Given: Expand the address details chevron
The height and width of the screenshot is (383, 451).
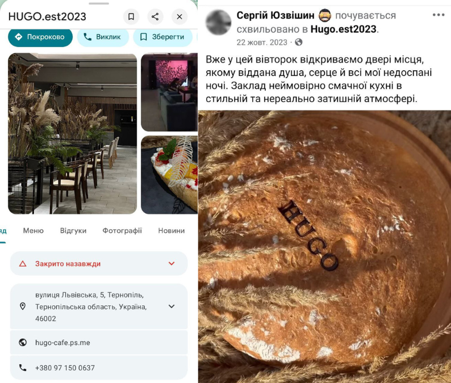Looking at the screenshot, I should [172, 306].
